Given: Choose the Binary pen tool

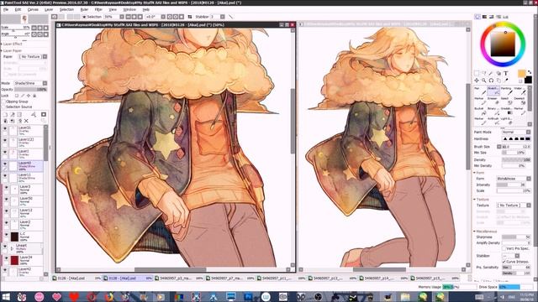Looking at the screenshot, I should tap(493, 111).
